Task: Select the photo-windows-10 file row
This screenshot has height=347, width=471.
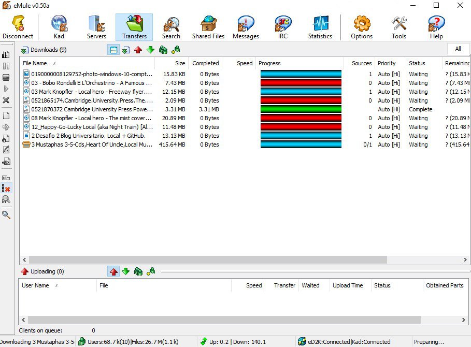Action: click(x=245, y=74)
